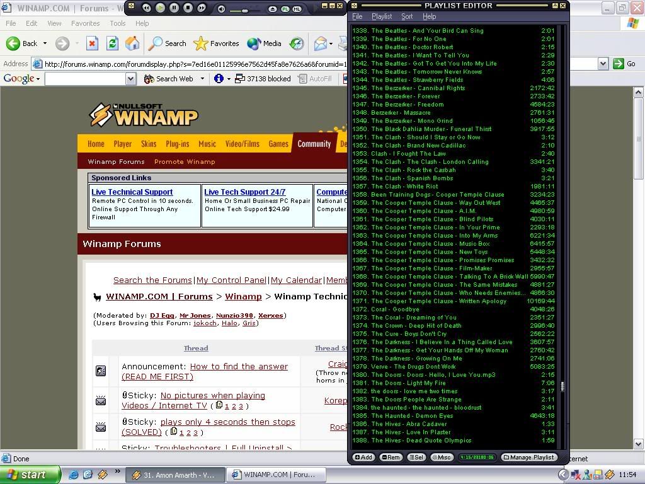Open Playlist Editor Sort menu
This screenshot has height=484, width=645.
point(407,16)
